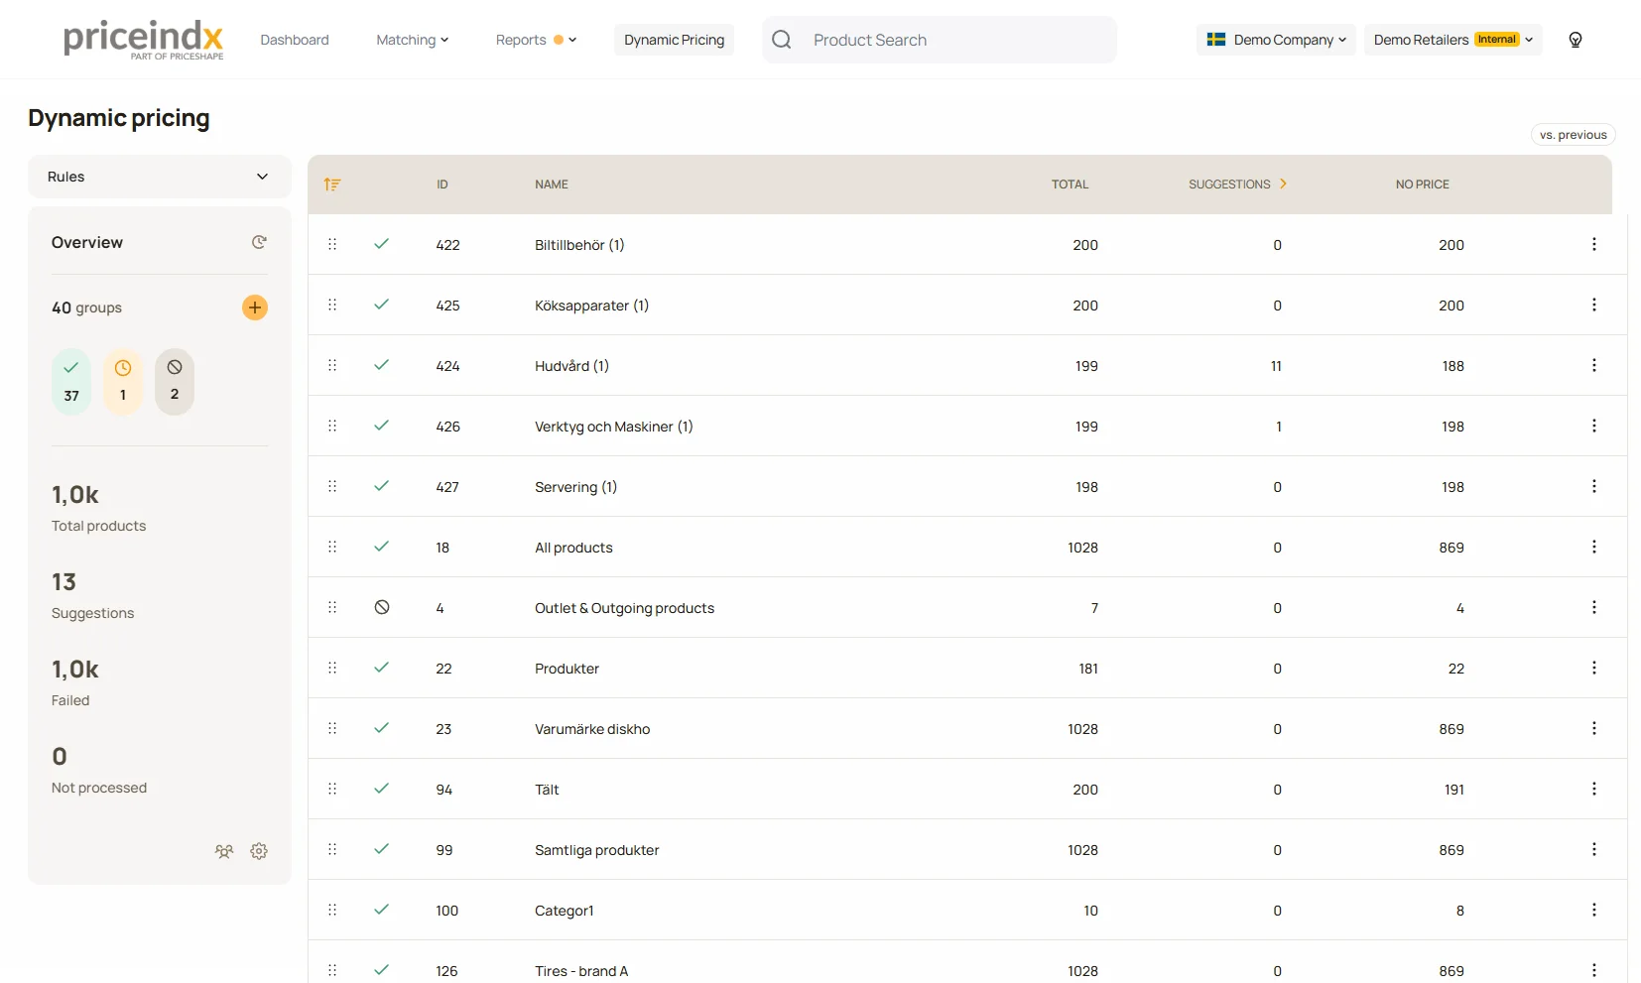Open the Demo Company selector

tap(1276, 40)
